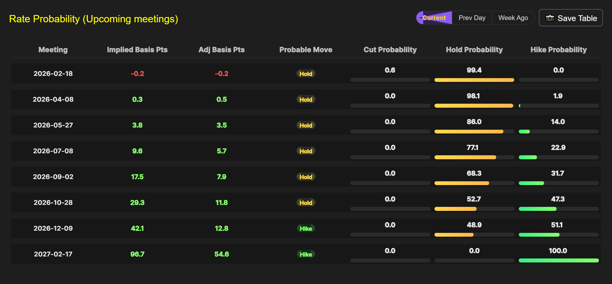Sort by Implied Basis Pts header
The height and width of the screenshot is (284, 612).
pyautogui.click(x=137, y=50)
